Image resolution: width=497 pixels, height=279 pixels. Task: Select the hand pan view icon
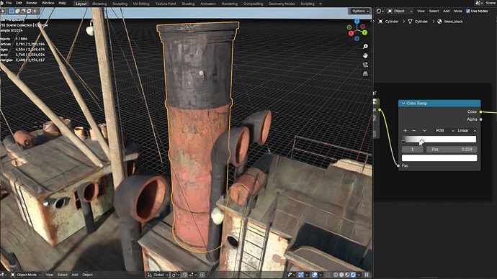365,55
